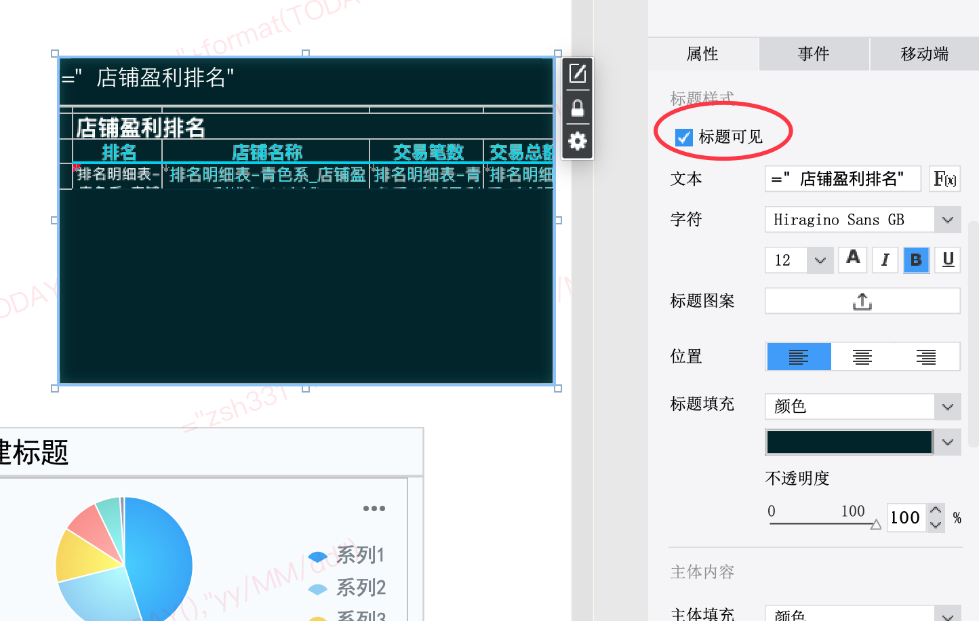Viewport: 979px width, 621px height.
Task: Switch to the 事件 tab
Action: pos(814,54)
